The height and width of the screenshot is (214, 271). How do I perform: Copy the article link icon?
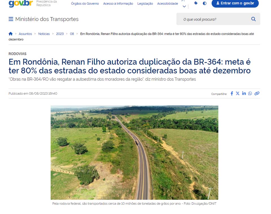pos(257,93)
